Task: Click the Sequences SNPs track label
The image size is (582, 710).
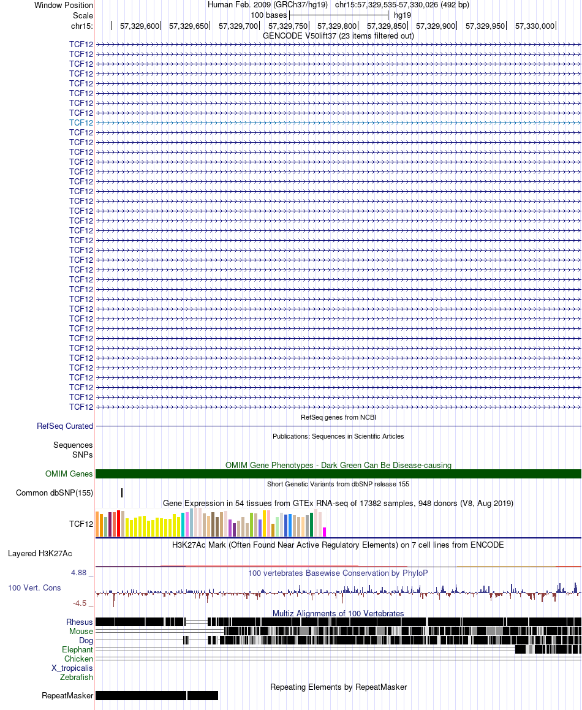Action: click(73, 450)
